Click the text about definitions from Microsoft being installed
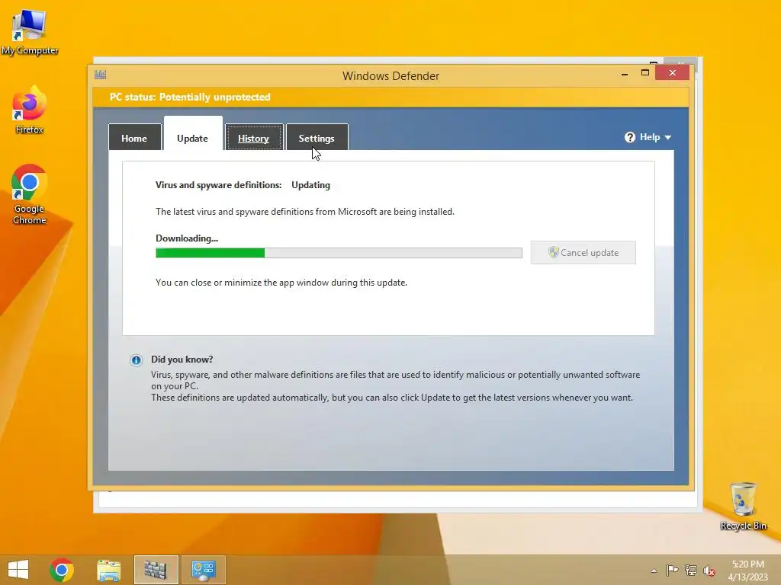The width and height of the screenshot is (781, 585). coord(305,212)
